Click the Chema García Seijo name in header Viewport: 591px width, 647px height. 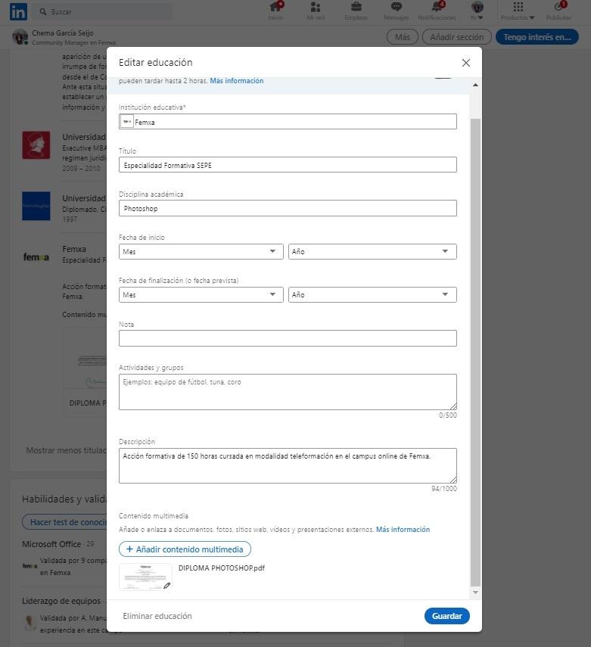click(63, 33)
